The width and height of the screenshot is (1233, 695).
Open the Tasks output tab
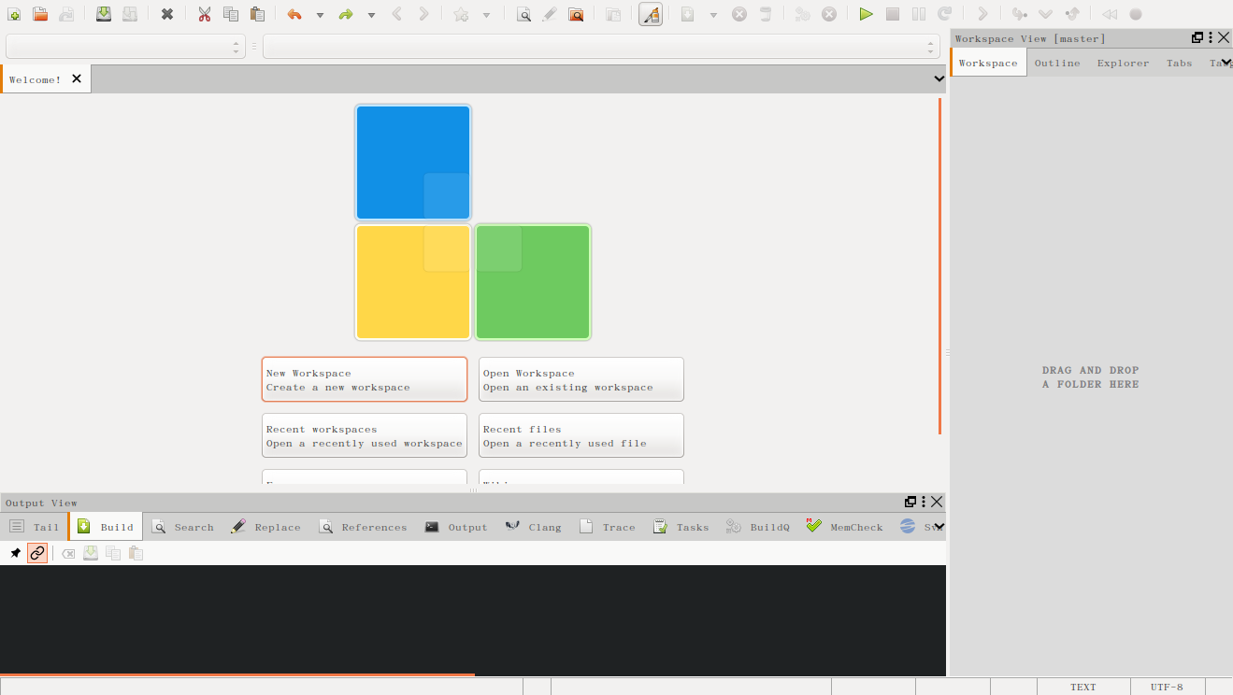click(681, 527)
